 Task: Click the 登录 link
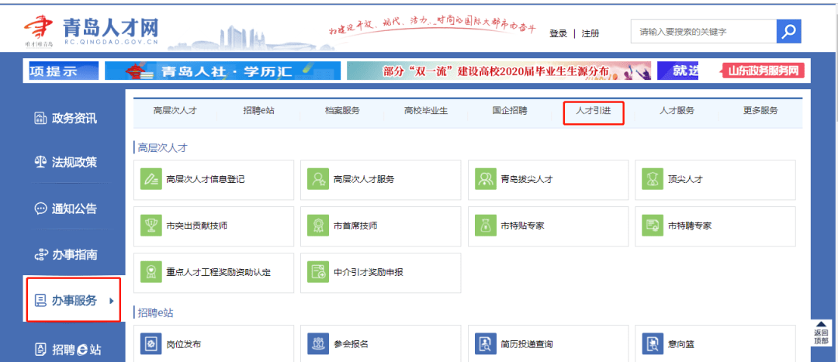[558, 33]
